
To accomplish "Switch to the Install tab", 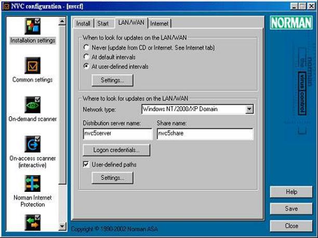I will [83, 23].
